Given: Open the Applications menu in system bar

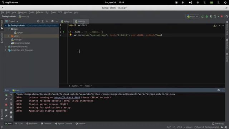Looking at the screenshot, I should click(x=10, y=3).
